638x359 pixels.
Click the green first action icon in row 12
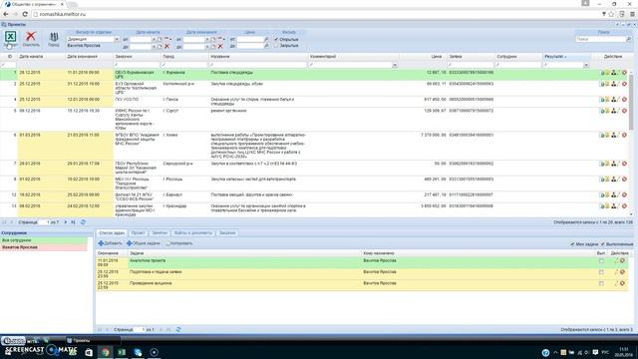[x=602, y=195]
